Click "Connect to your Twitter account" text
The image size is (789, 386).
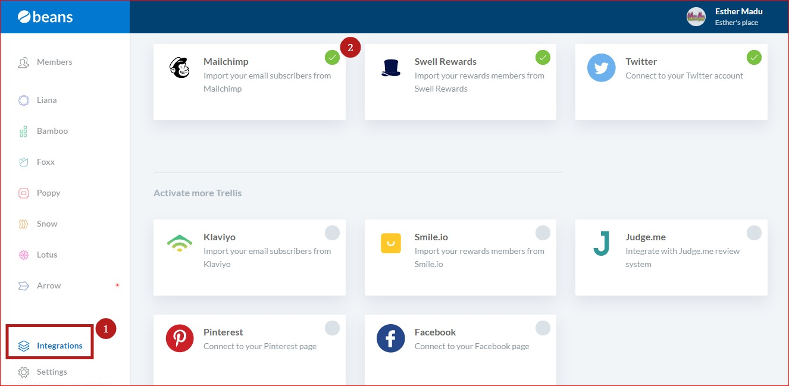point(684,76)
